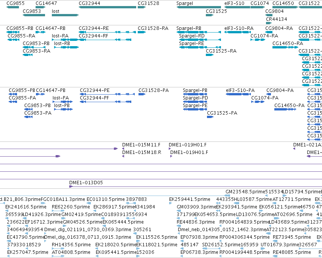322x258 pixels.
Task: Click the label GM23548.5prime
Action: coord(246,192)
